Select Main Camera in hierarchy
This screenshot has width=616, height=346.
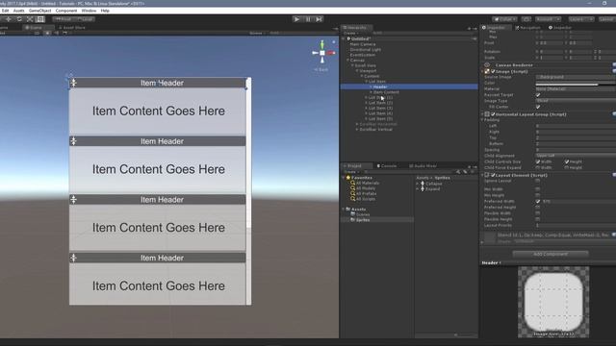click(x=363, y=44)
